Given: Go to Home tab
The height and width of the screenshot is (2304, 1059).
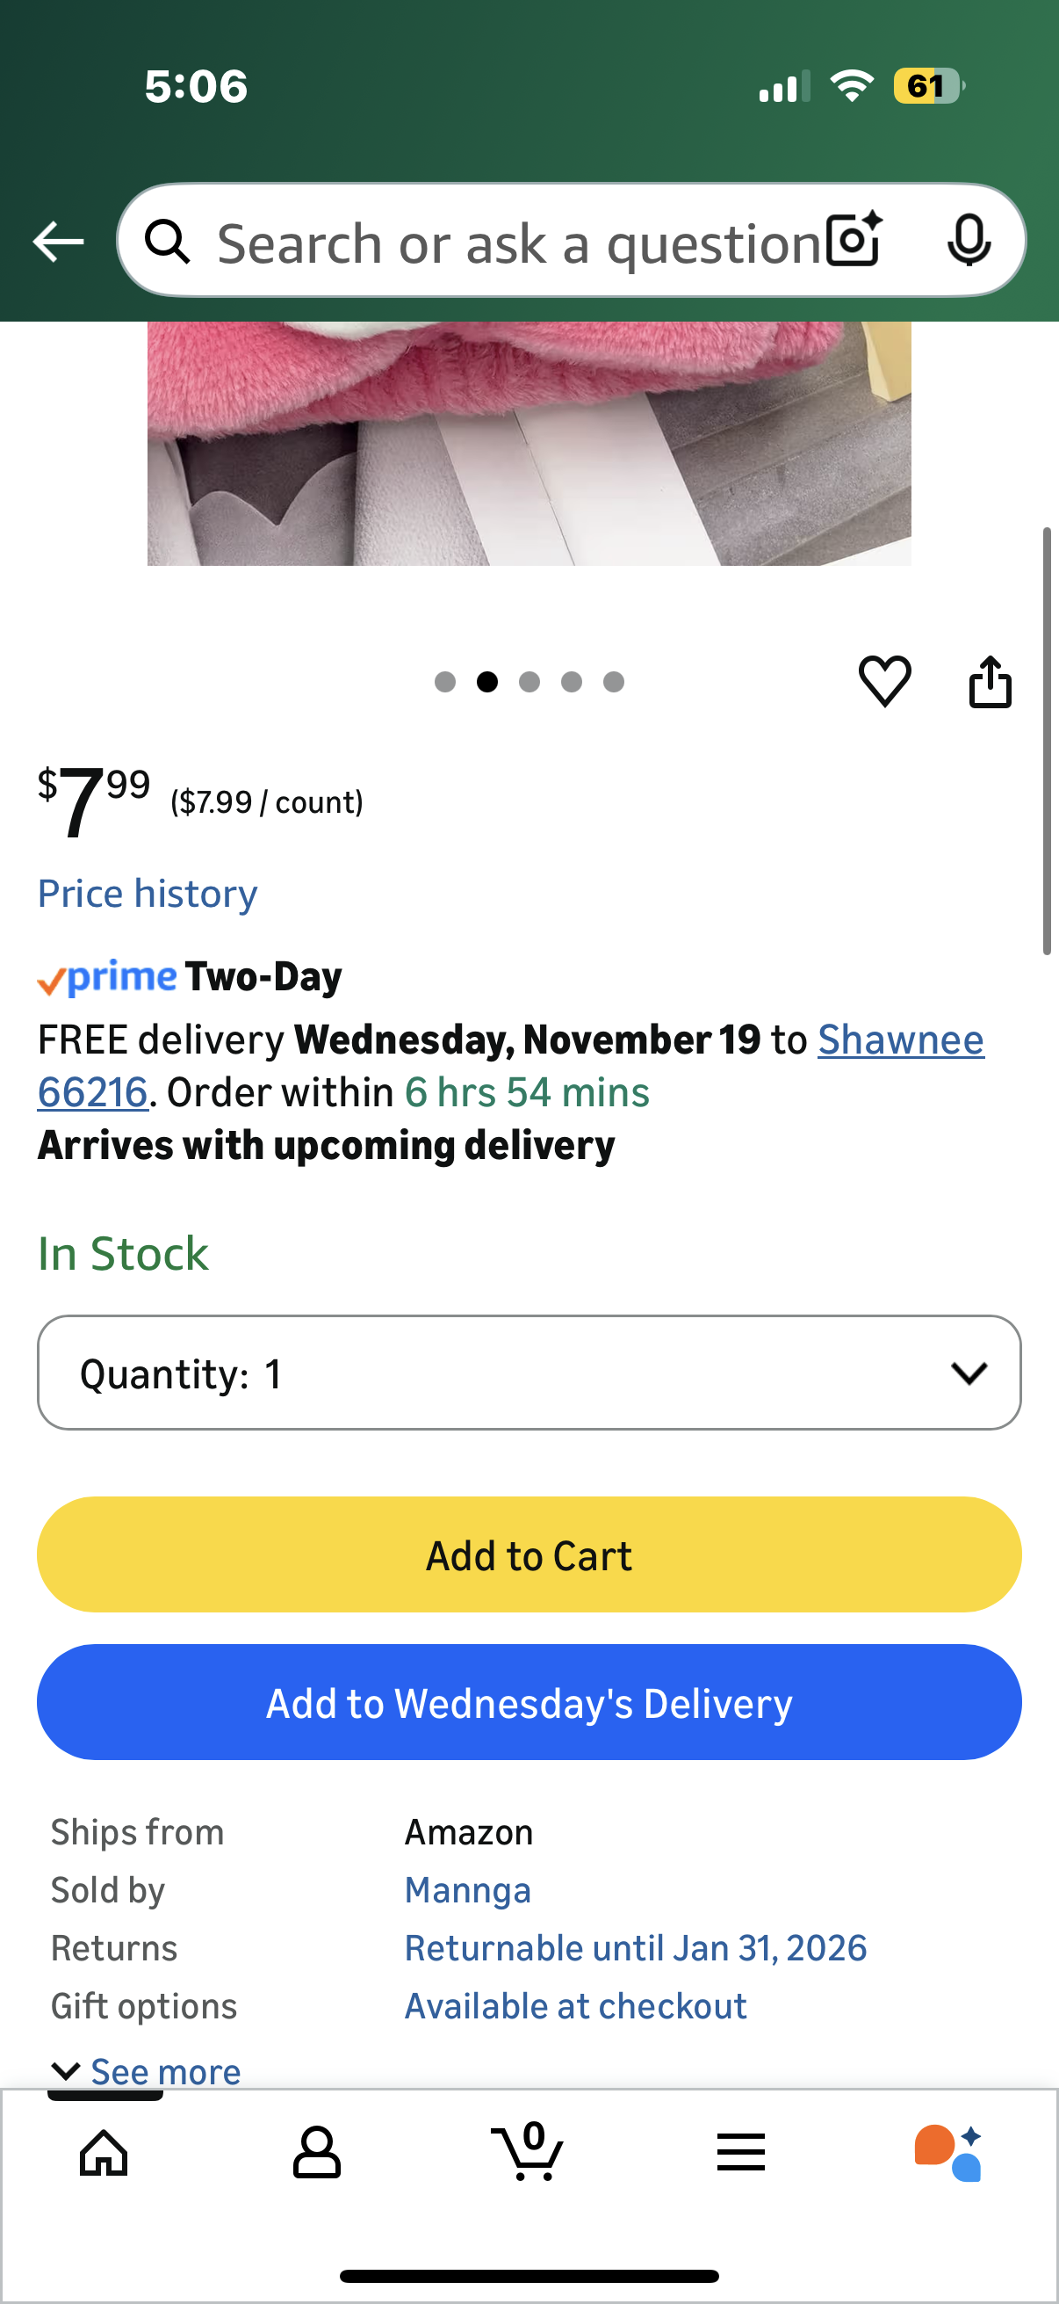Looking at the screenshot, I should coord(104,2152).
